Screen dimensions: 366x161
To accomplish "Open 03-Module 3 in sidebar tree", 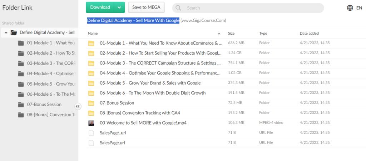I will click(x=51, y=64).
